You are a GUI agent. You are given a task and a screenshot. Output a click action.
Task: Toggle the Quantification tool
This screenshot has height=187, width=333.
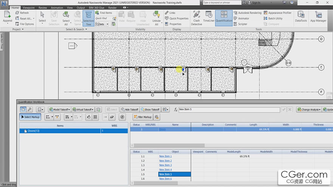[x=224, y=18]
